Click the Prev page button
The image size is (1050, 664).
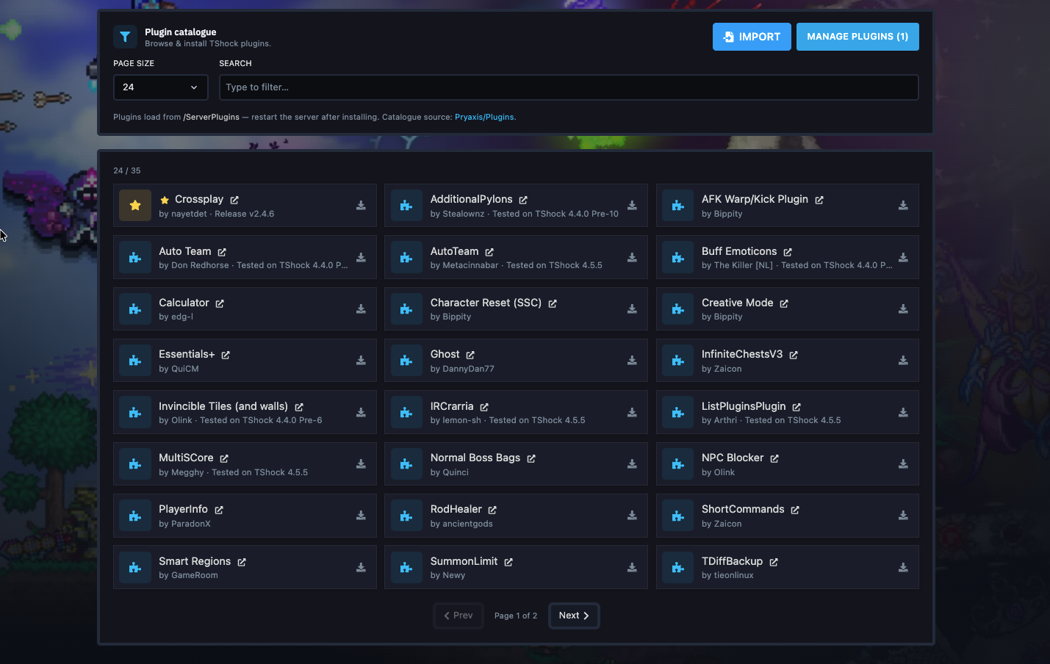(x=459, y=616)
